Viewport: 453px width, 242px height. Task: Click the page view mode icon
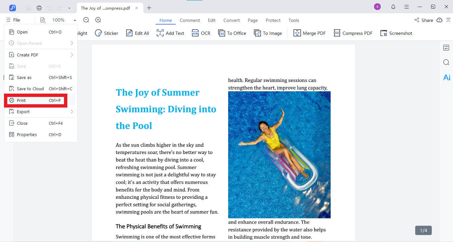[42, 20]
